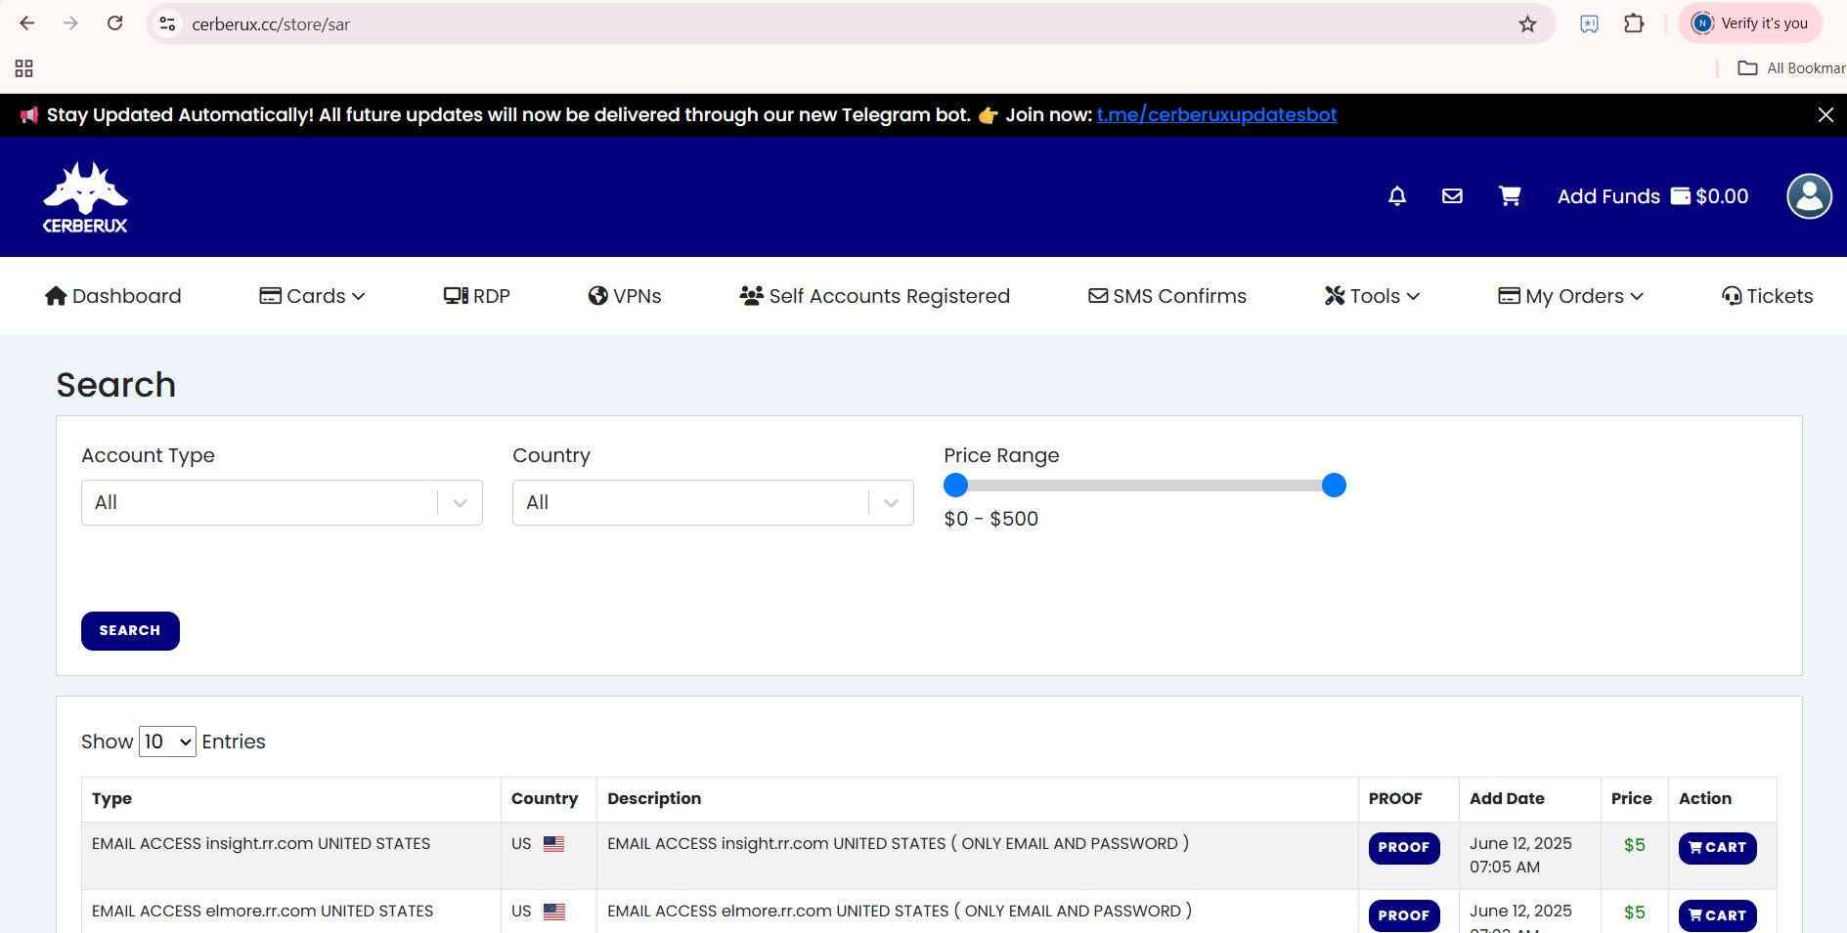Viewport: 1847px width, 933px height.
Task: Click the SEARCH button
Action: tap(130, 631)
